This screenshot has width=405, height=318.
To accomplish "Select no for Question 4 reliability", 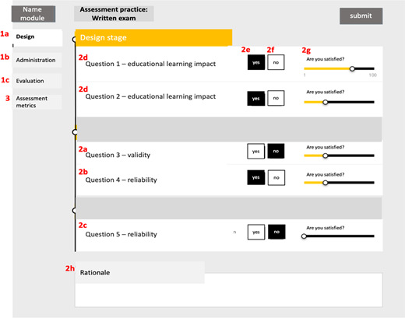I will [276, 177].
